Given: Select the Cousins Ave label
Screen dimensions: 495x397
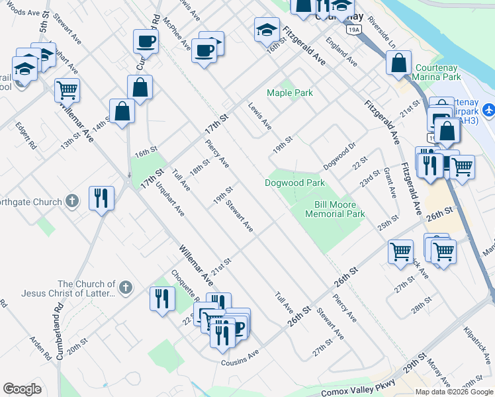Looking at the screenshot, I should [x=240, y=358].
